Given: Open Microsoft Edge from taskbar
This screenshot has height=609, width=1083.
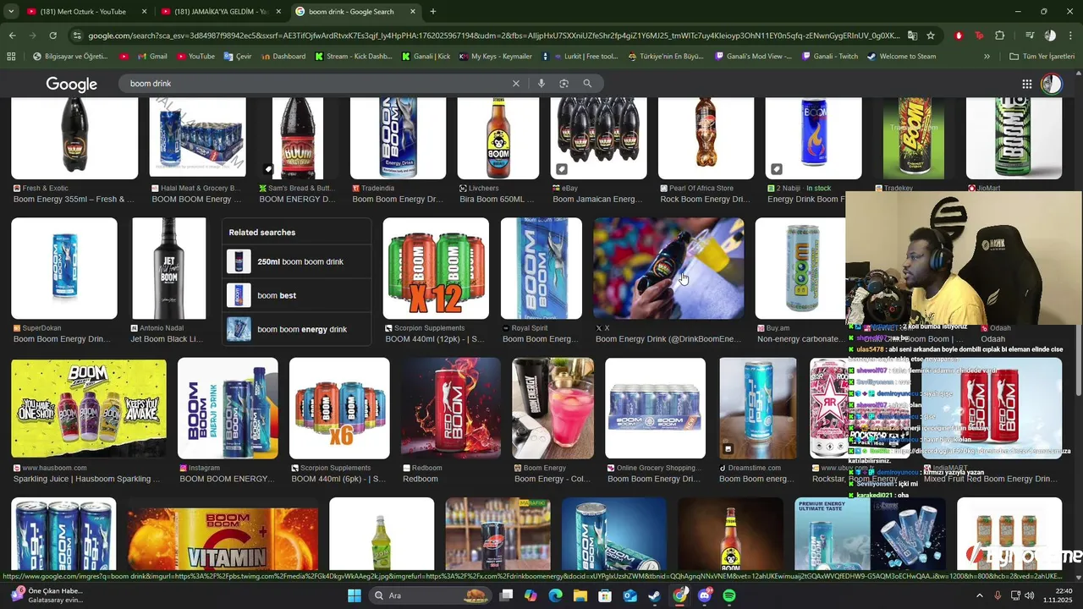Looking at the screenshot, I should [555, 595].
